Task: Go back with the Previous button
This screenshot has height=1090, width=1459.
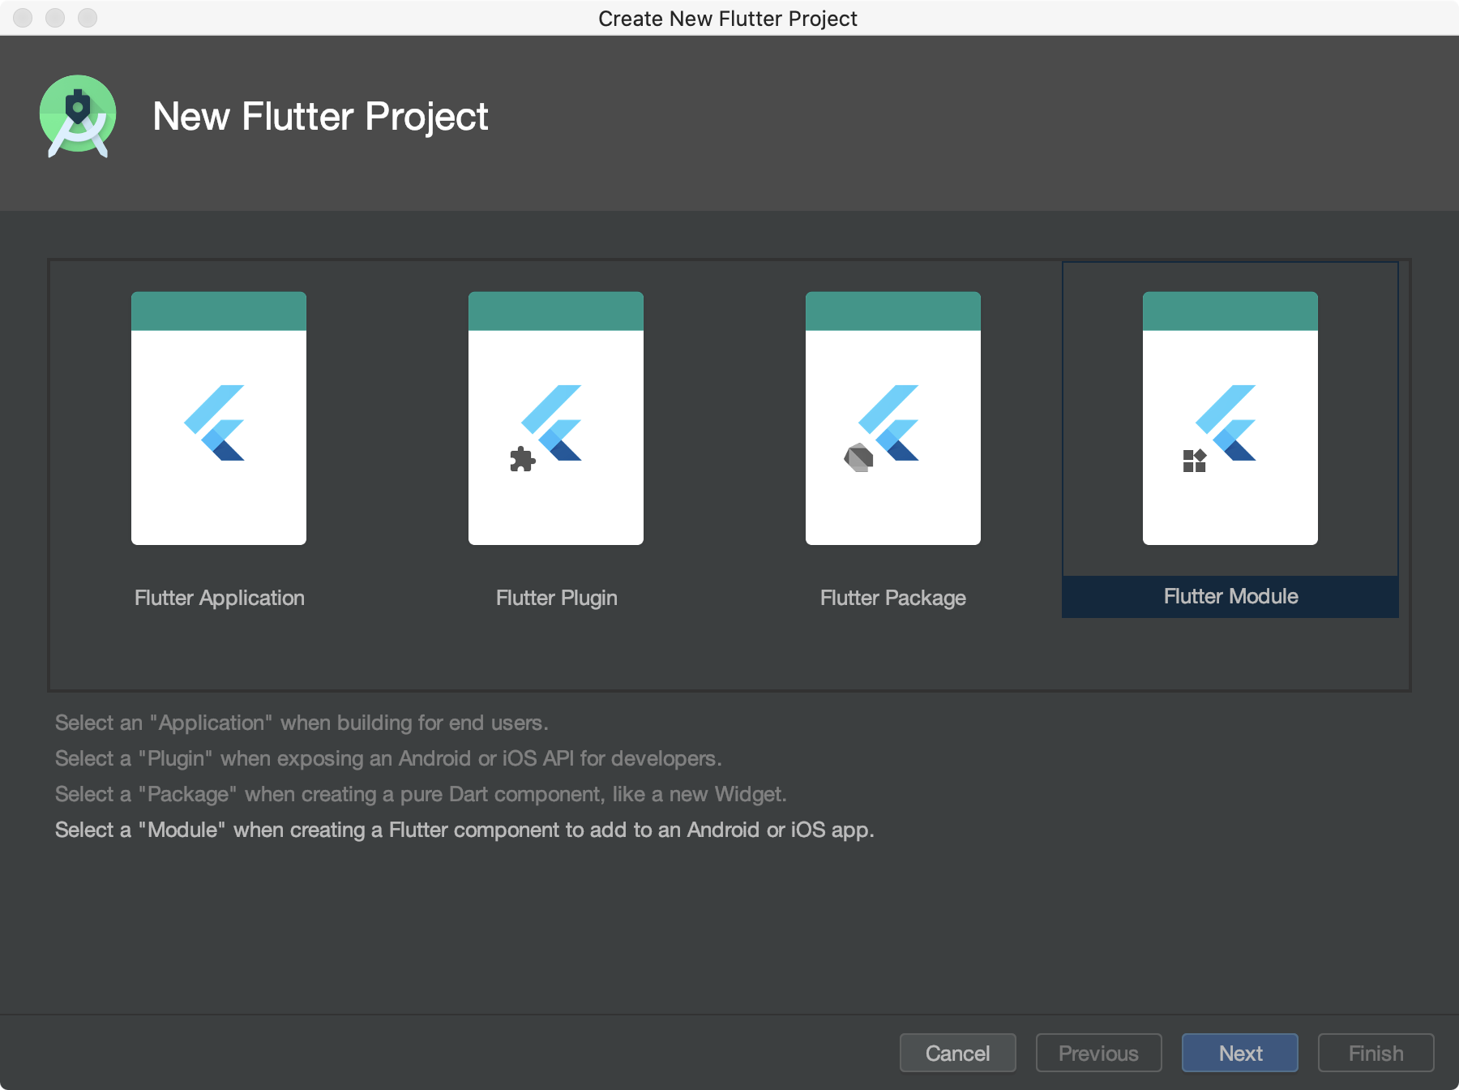Action: click(x=1099, y=1053)
